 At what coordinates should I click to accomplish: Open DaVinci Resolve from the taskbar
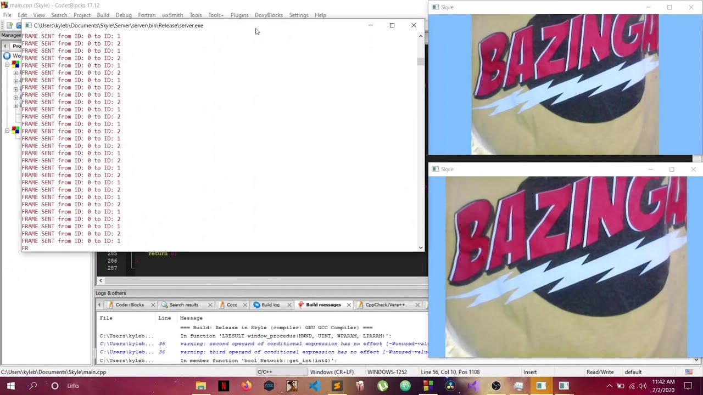(450, 386)
